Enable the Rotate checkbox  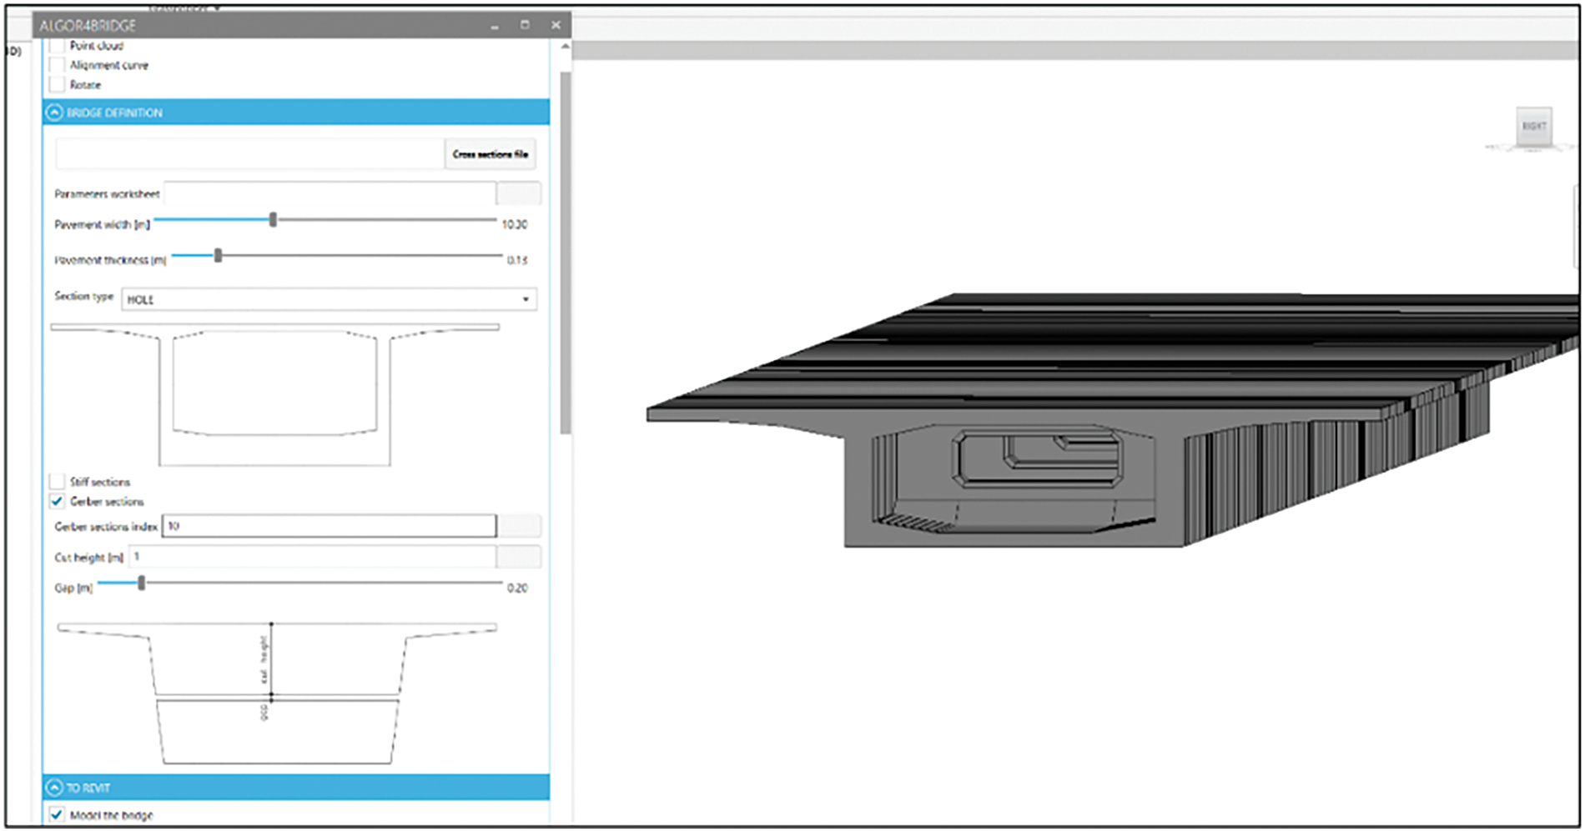point(57,85)
